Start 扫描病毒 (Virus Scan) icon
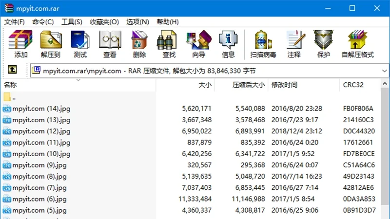The image size is (390, 219). pyautogui.click(x=263, y=40)
